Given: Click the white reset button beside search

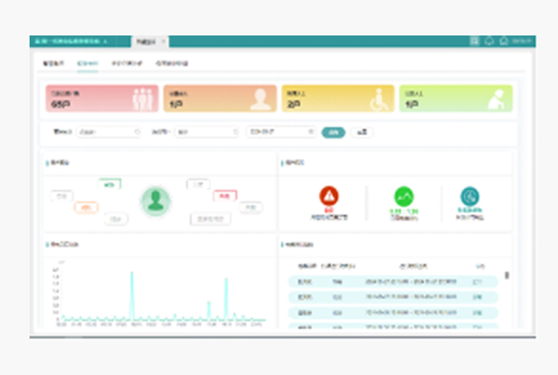Looking at the screenshot, I should (361, 132).
